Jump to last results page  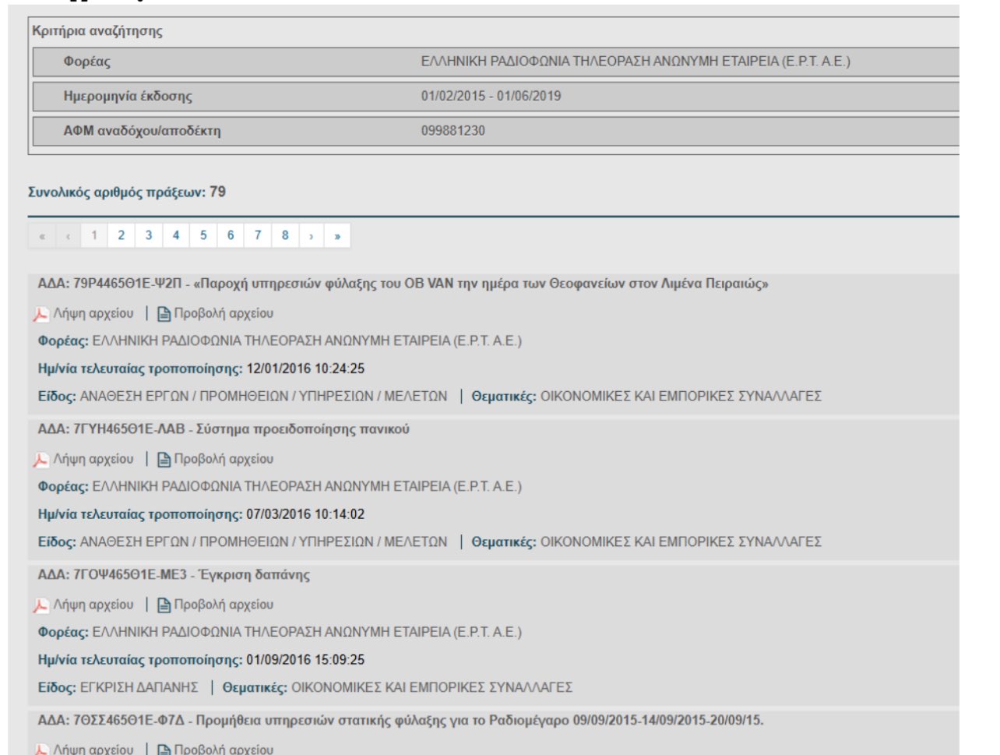337,235
